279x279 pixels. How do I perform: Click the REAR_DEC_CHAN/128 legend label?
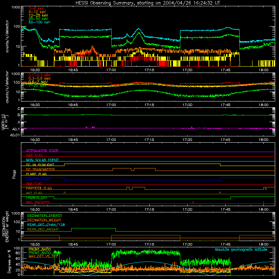point(46,225)
